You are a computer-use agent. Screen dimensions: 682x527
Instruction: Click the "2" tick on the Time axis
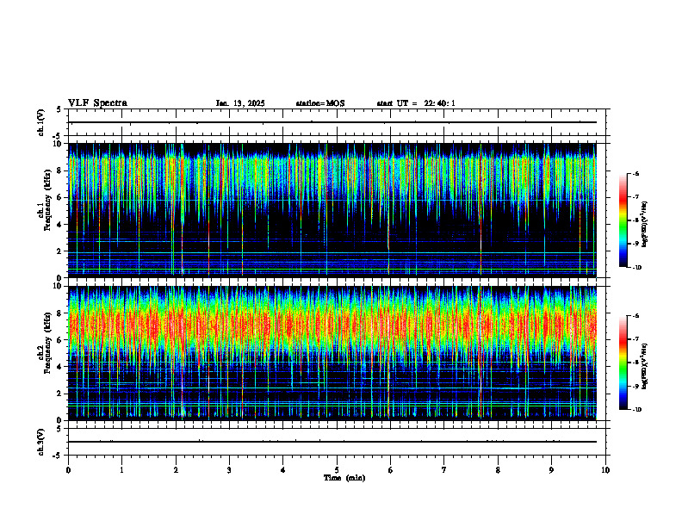tap(176, 470)
